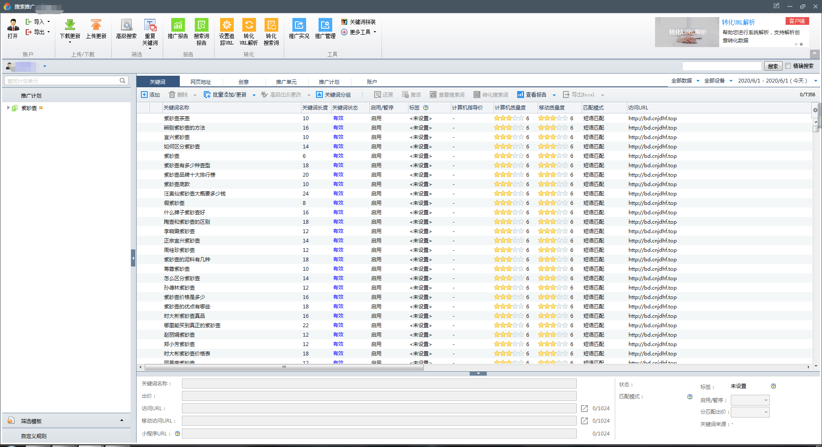822x447 pixels.
Task: Click the 下载更新 download icon
Action: (70, 25)
